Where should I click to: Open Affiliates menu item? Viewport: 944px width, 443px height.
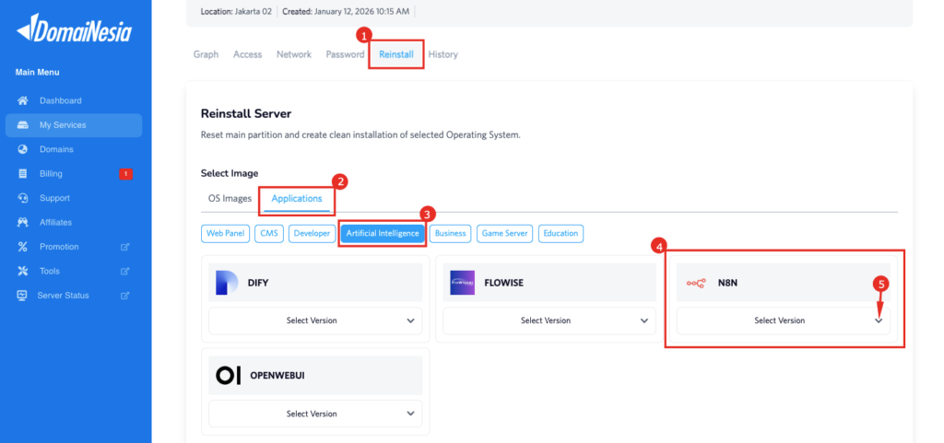[74, 222]
